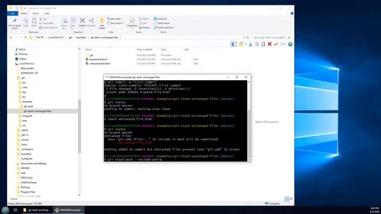The image size is (381, 214).
Task: Click Paste shortcut in the ribbon
Action: [x=48, y=28]
